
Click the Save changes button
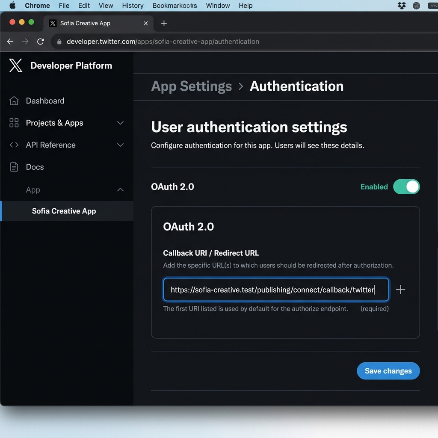coord(388,371)
